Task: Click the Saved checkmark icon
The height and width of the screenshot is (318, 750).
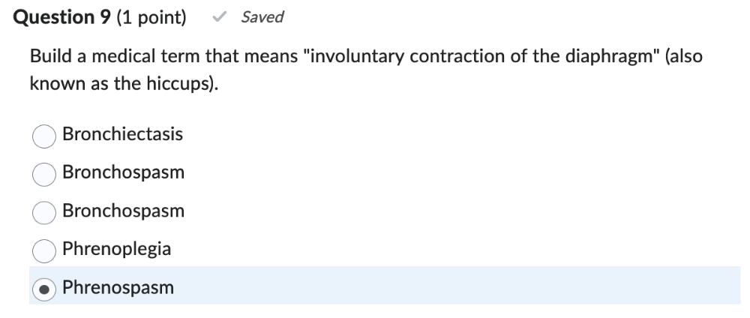Action: (219, 17)
